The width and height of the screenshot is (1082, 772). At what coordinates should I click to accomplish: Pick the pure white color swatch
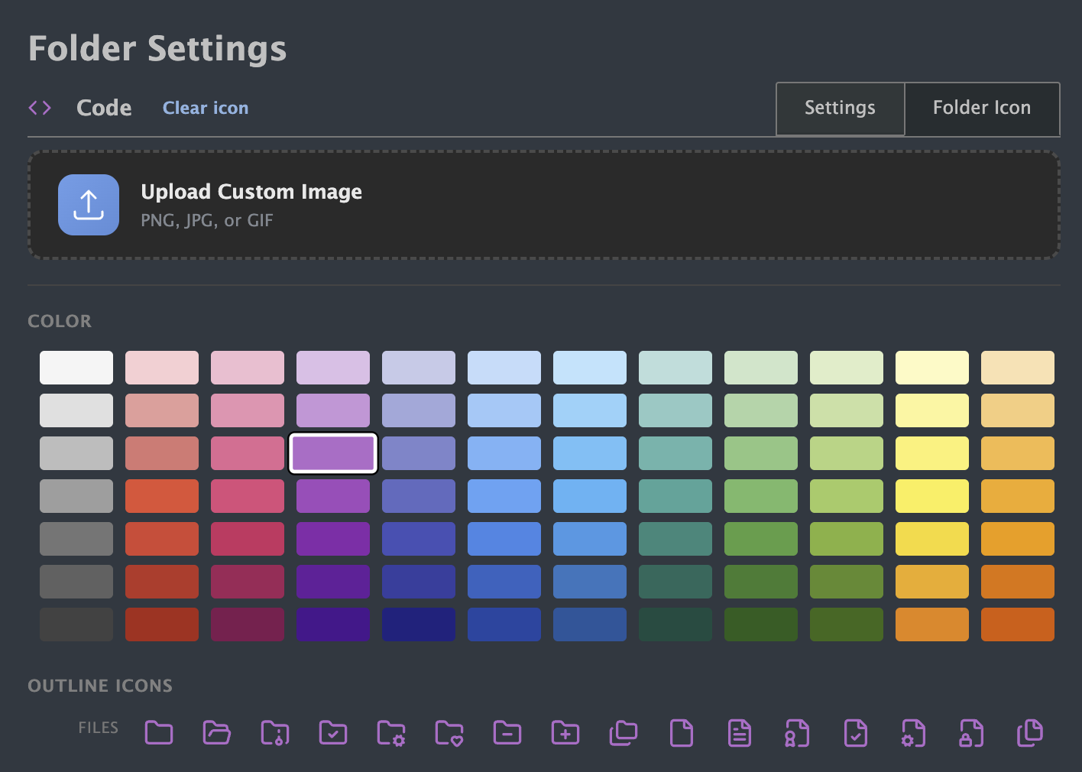(76, 368)
